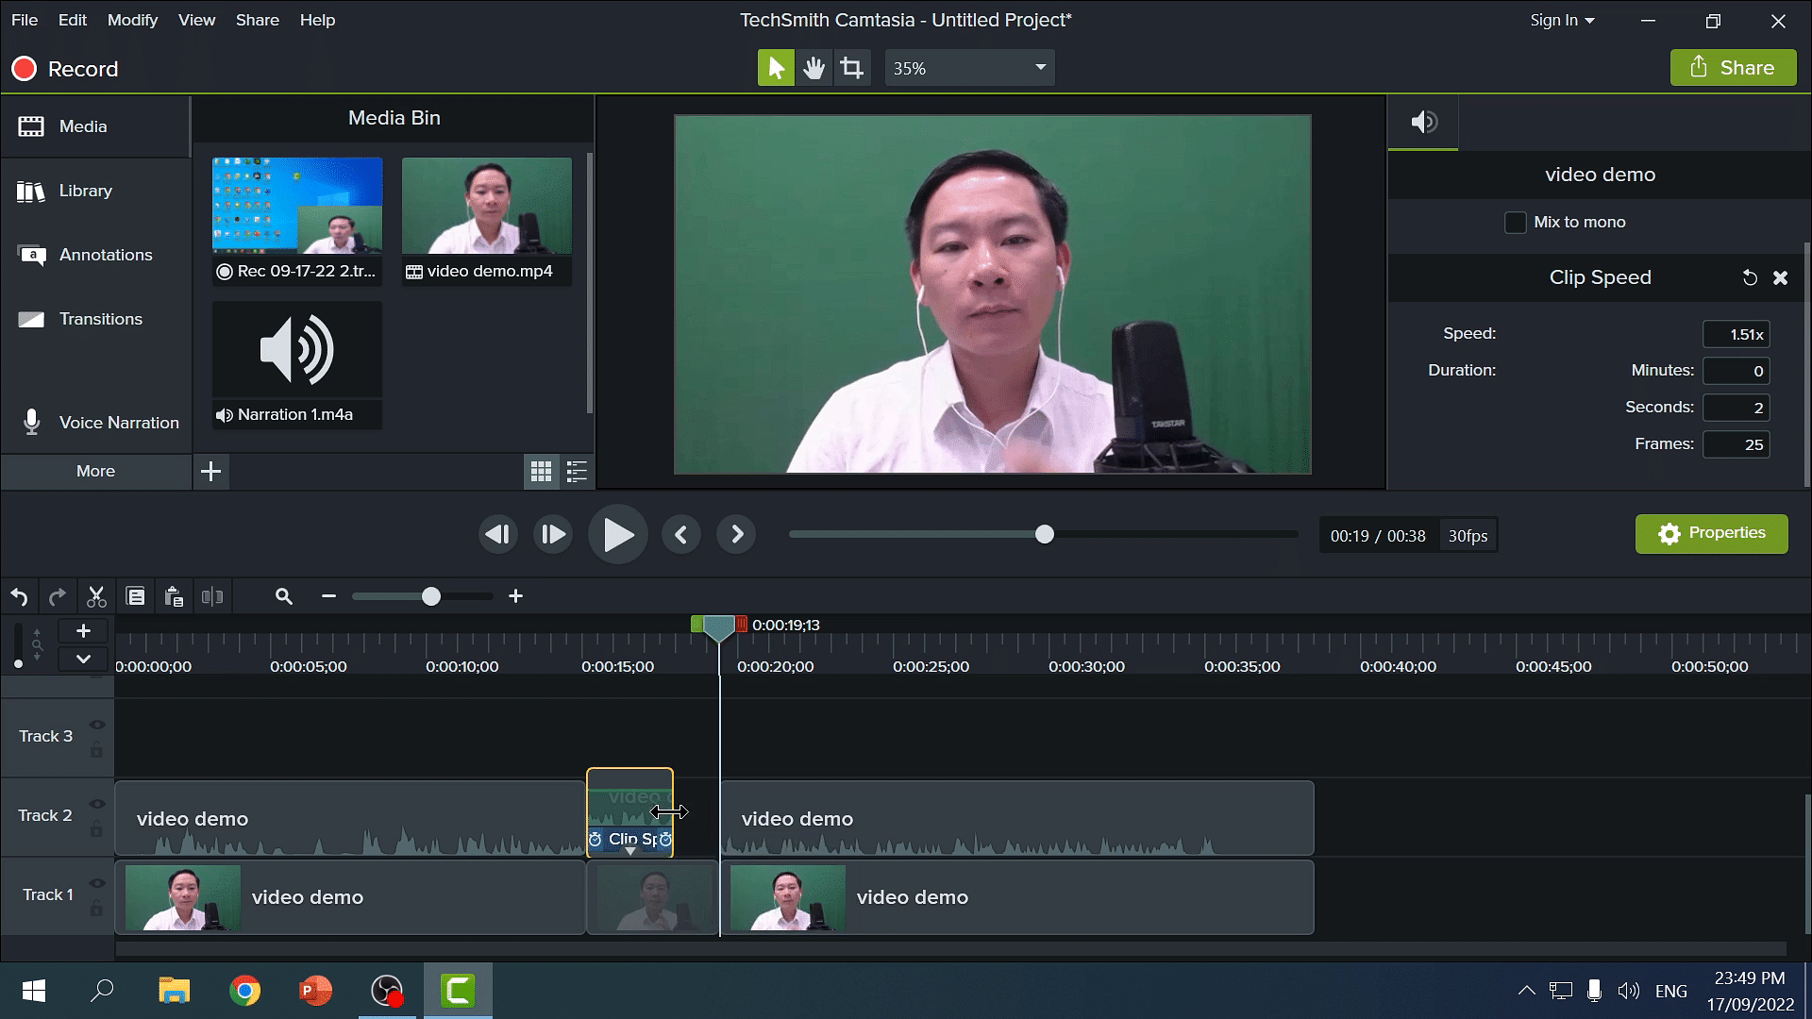The width and height of the screenshot is (1812, 1019).
Task: Edit the Frames duration field
Action: (x=1736, y=444)
